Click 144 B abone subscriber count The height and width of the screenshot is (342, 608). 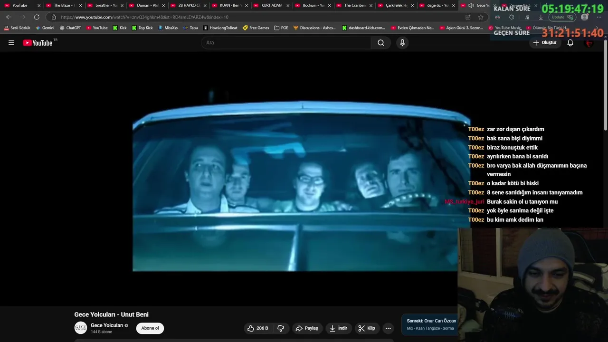(x=101, y=332)
